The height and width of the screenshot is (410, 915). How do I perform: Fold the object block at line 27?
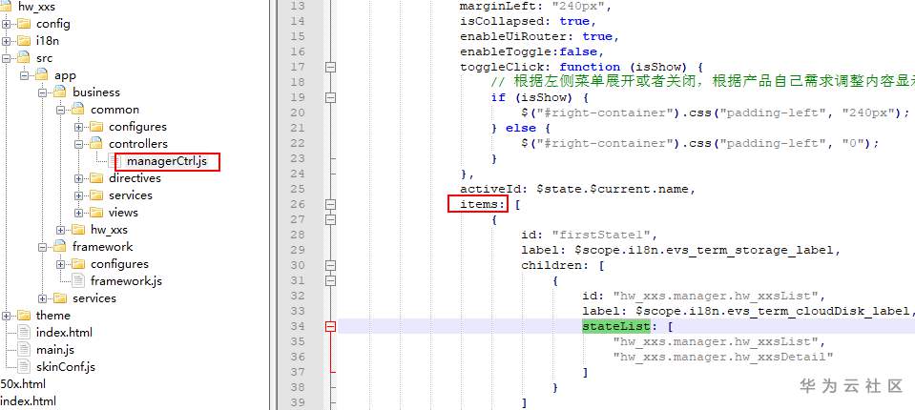pyautogui.click(x=331, y=220)
